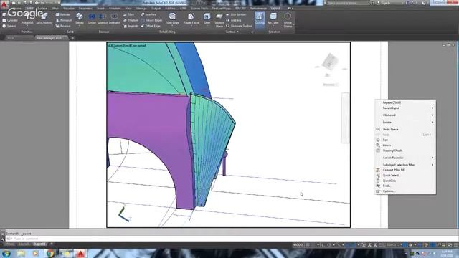Select the Shell tool
This screenshot has height=258, width=459.
207,19
